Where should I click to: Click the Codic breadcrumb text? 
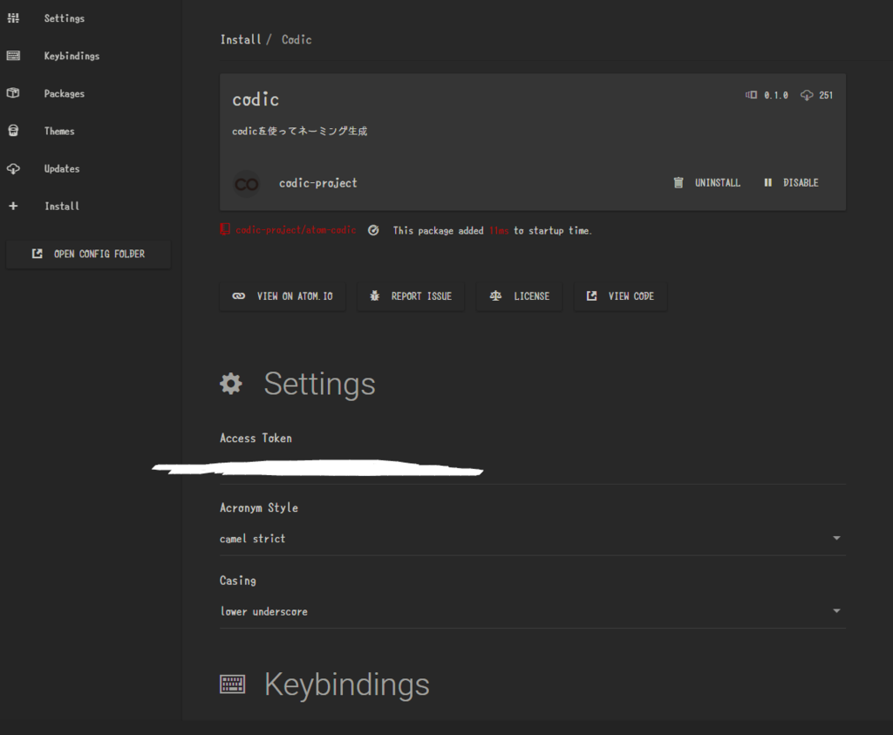(297, 39)
